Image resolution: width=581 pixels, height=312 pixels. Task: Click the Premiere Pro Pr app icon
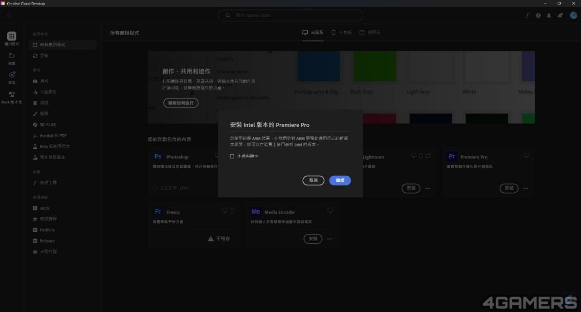(452, 156)
